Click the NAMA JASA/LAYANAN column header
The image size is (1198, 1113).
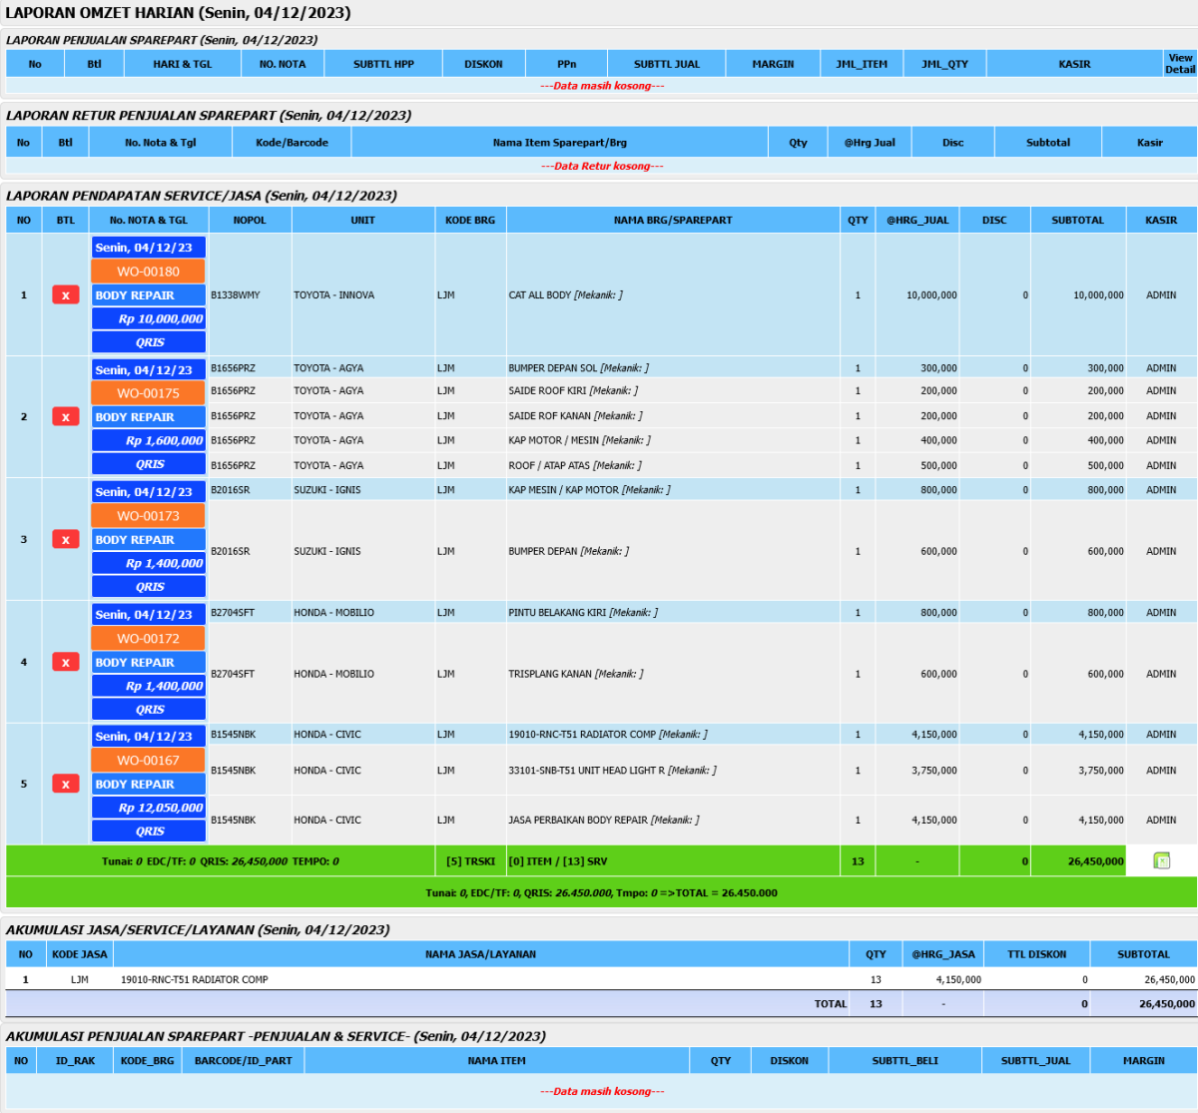click(x=480, y=954)
